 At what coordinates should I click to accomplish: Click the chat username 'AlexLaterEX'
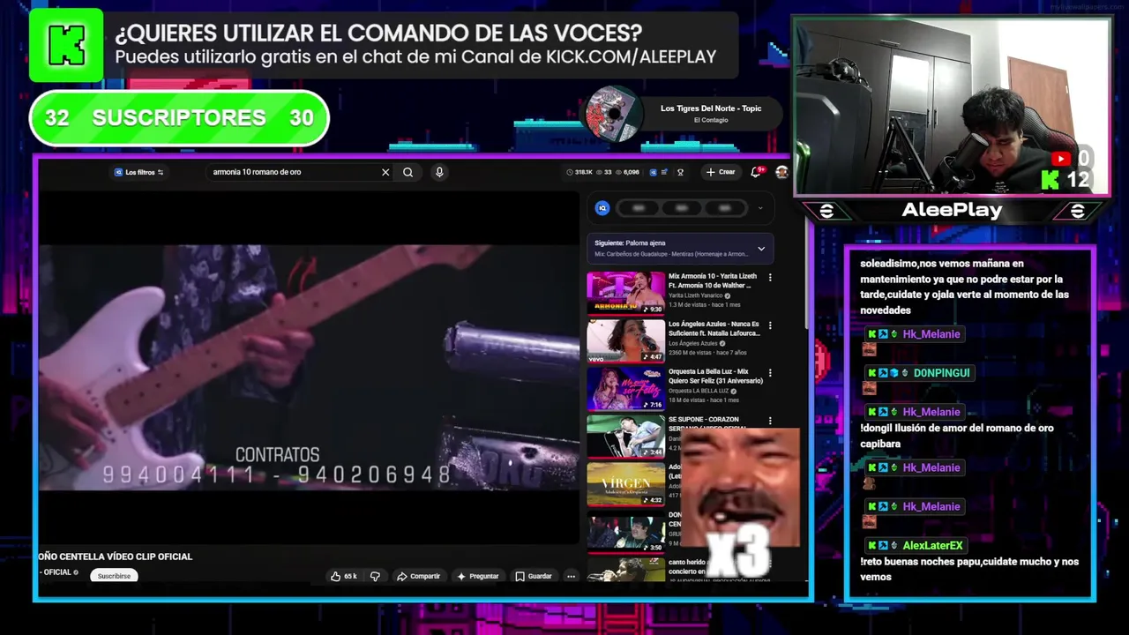click(x=932, y=546)
